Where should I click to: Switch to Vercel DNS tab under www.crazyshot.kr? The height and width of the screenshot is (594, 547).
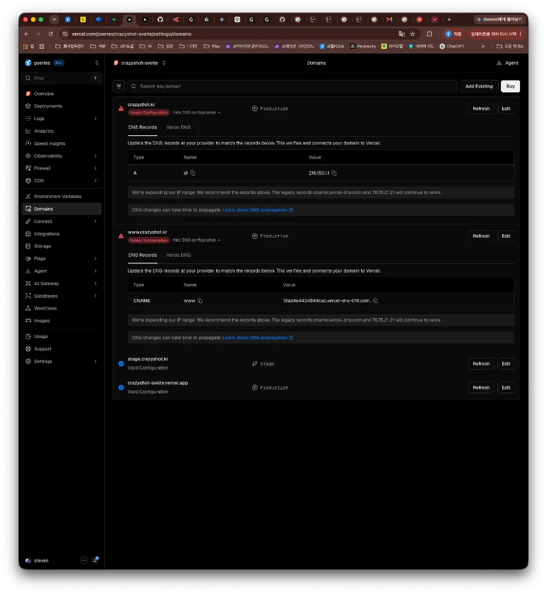(179, 255)
